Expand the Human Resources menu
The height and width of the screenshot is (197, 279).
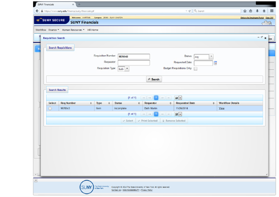73,30
